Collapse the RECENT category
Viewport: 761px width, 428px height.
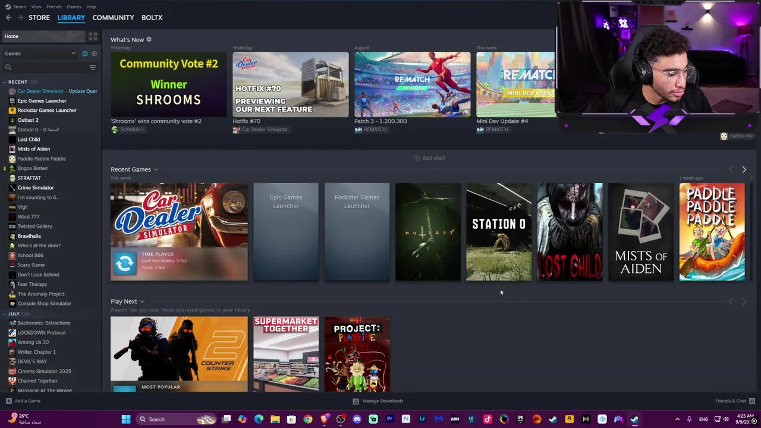6,82
